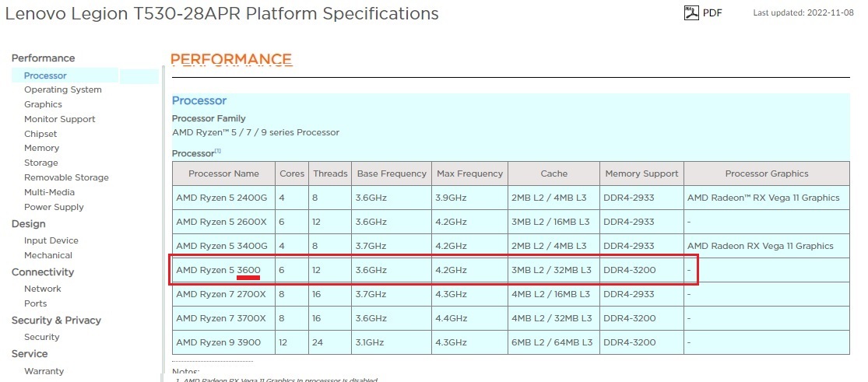
Task: Click the Processor footnote [1] reference
Action: [x=217, y=151]
